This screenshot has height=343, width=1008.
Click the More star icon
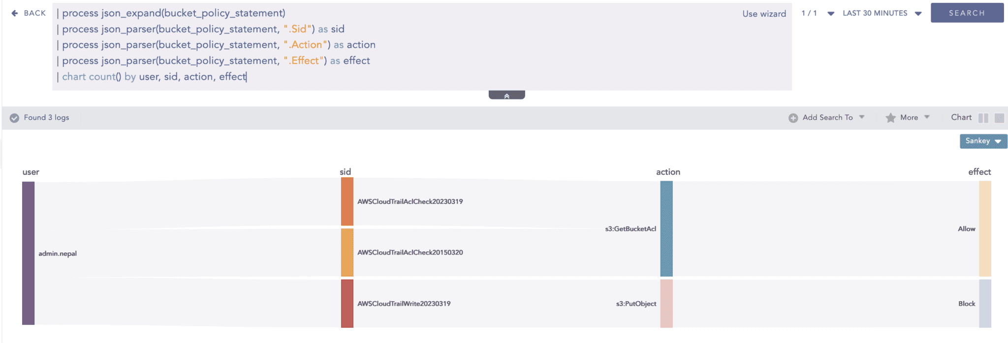click(890, 118)
